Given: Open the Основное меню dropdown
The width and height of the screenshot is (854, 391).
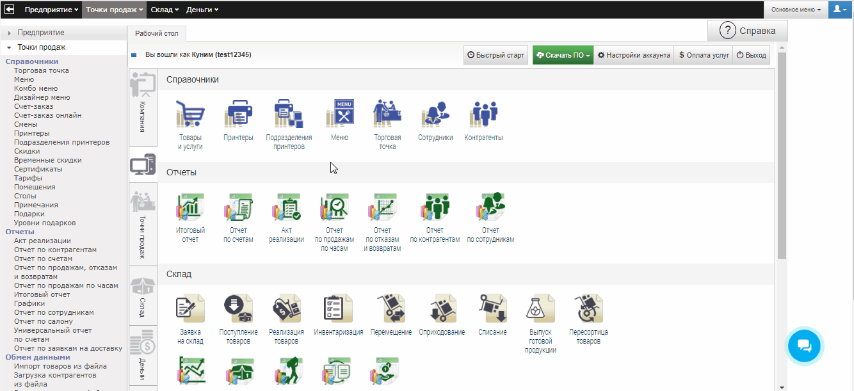Looking at the screenshot, I should point(796,10).
